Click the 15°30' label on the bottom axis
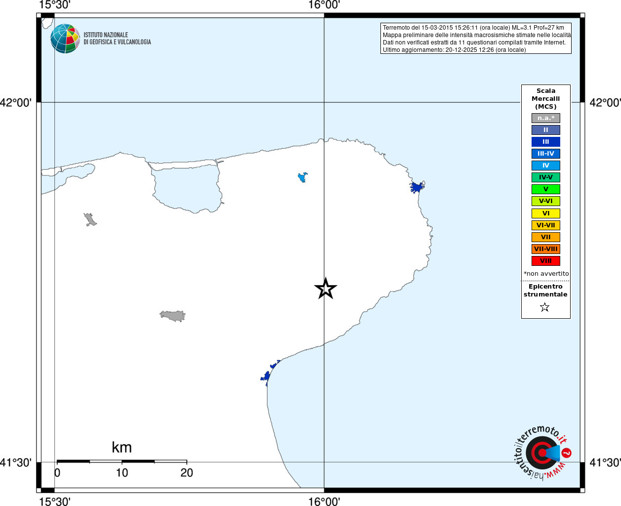621x506 pixels. click(x=54, y=502)
